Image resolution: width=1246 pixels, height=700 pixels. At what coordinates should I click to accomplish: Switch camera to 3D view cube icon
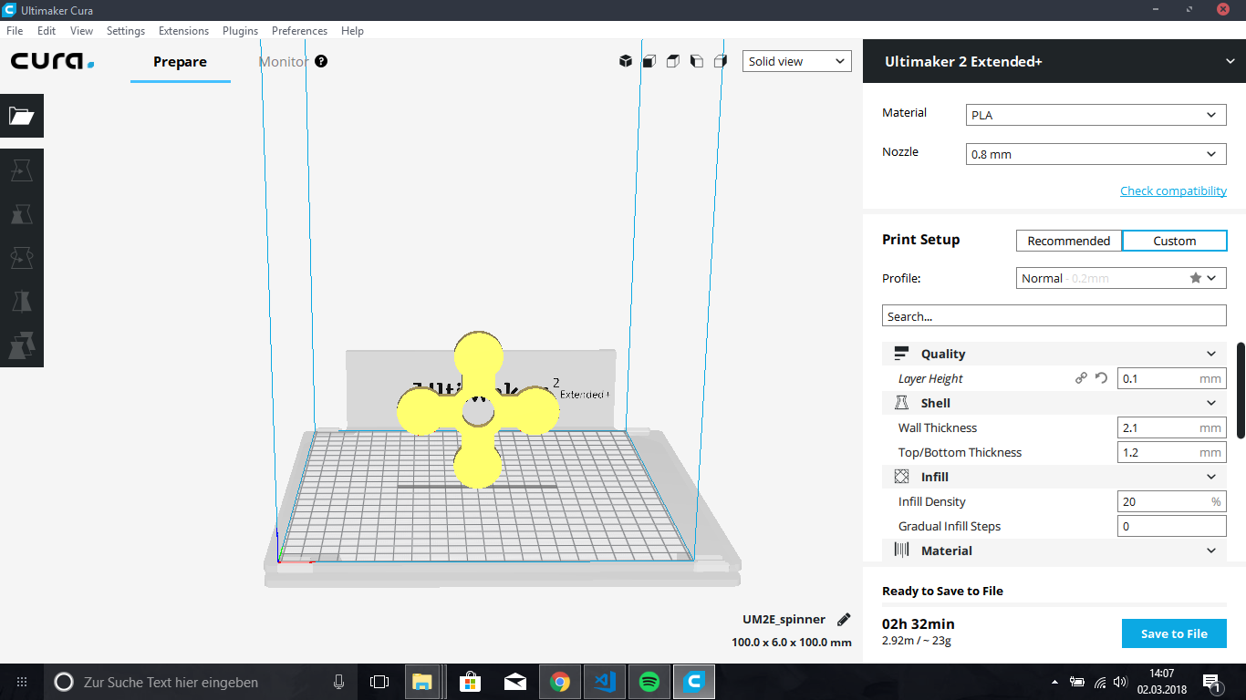(626, 61)
